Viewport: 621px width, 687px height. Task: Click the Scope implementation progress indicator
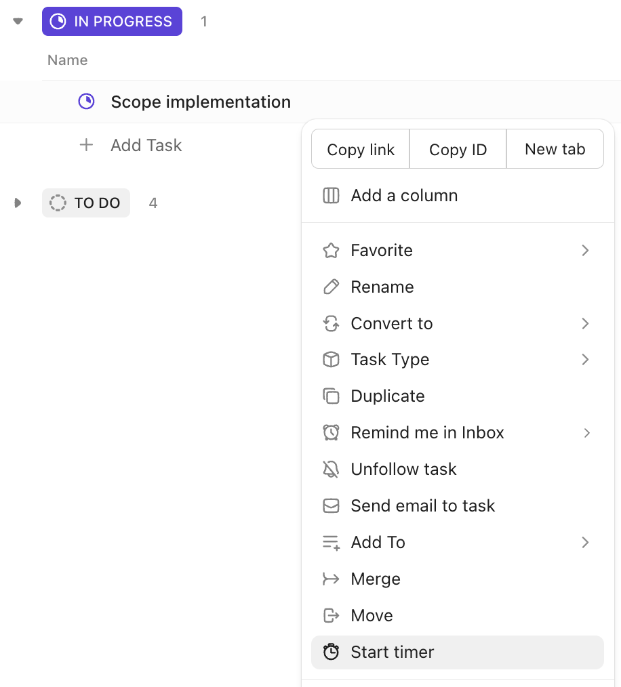[86, 101]
